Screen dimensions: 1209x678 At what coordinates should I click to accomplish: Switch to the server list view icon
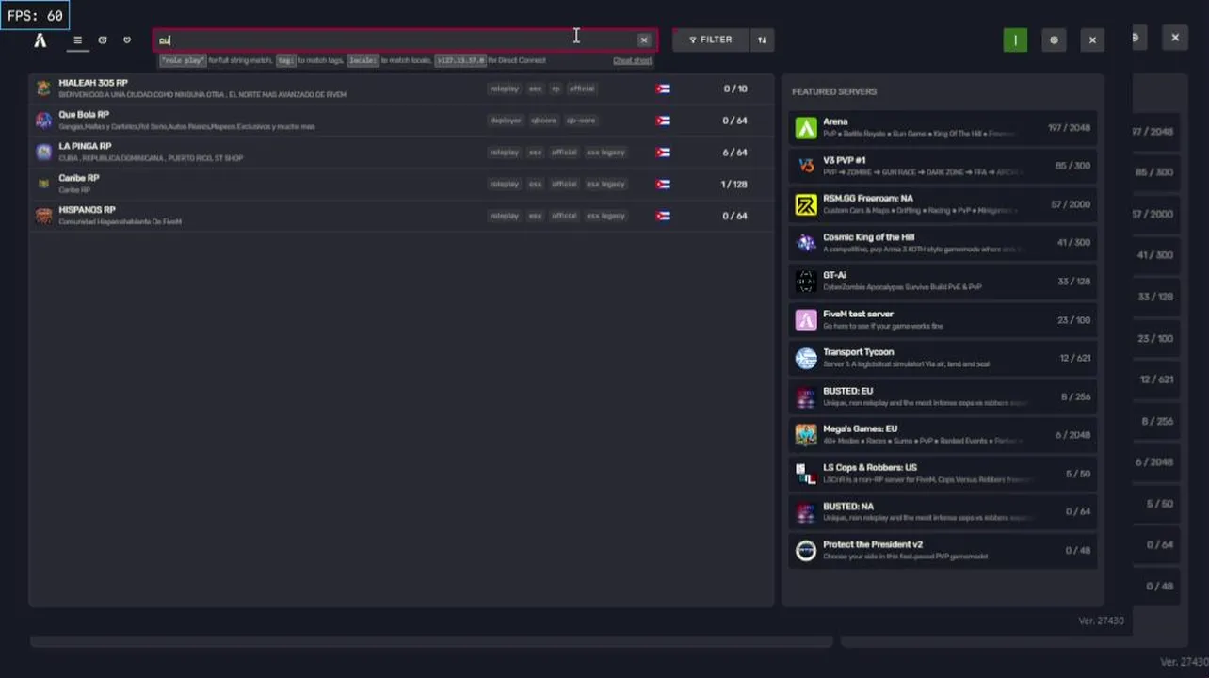coord(77,40)
